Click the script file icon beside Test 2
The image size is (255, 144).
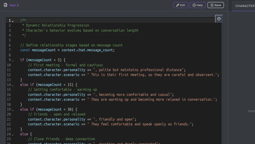(5, 5)
